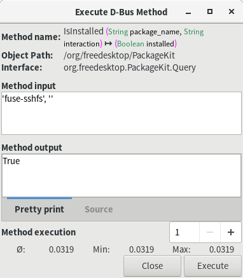243x278 pixels.
Task: Click the Method execution label
Action: (x=39, y=232)
